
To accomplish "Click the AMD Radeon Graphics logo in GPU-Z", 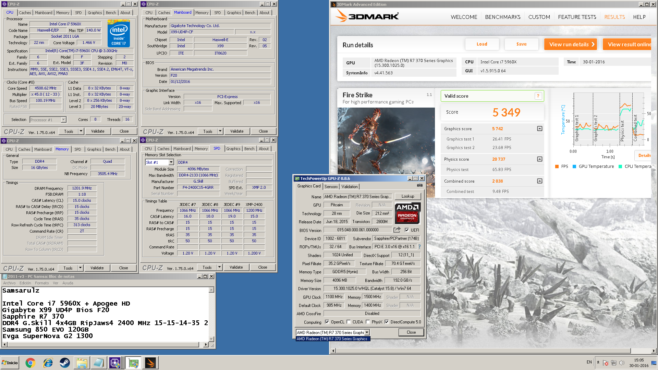I will [407, 213].
